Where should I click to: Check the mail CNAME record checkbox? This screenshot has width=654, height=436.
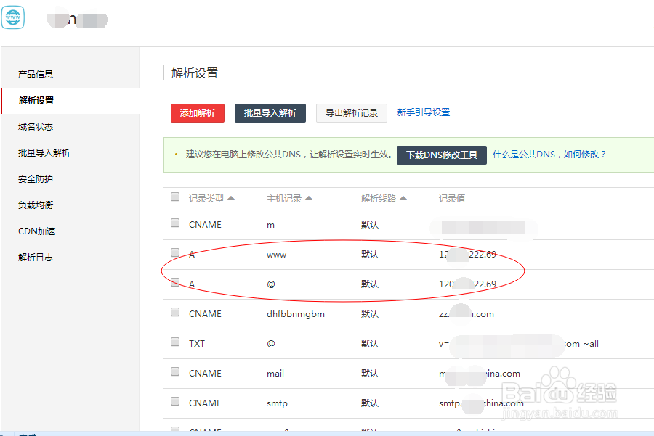pos(174,371)
